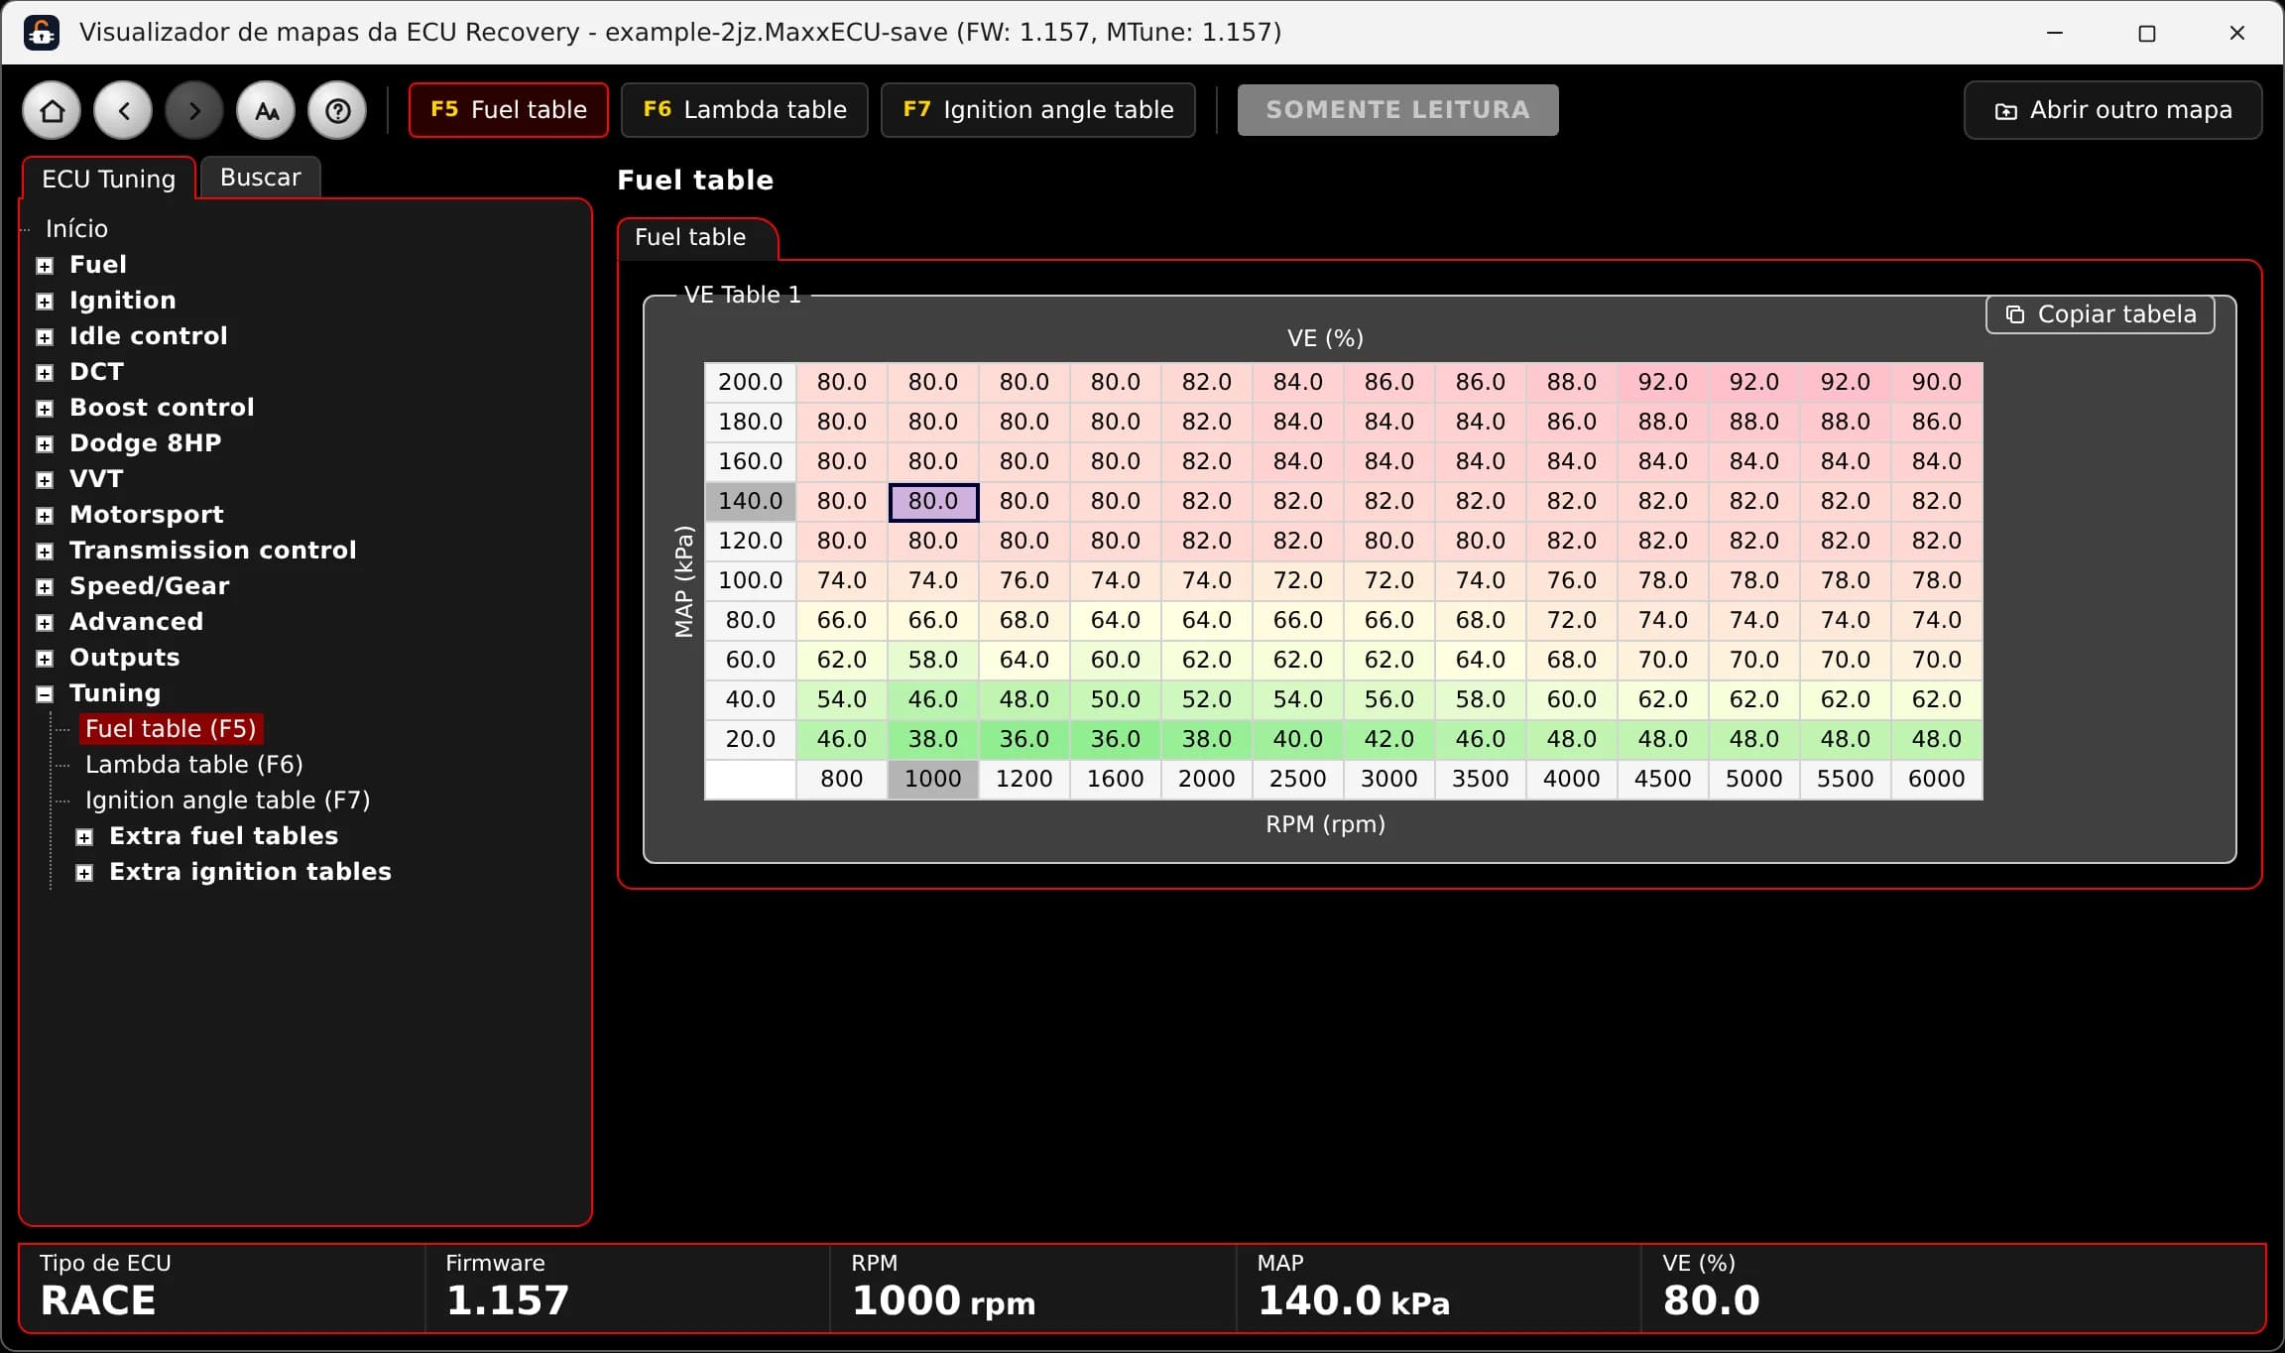Click the SOMENTE LEITURA badge
2285x1353 pixels.
click(1398, 110)
